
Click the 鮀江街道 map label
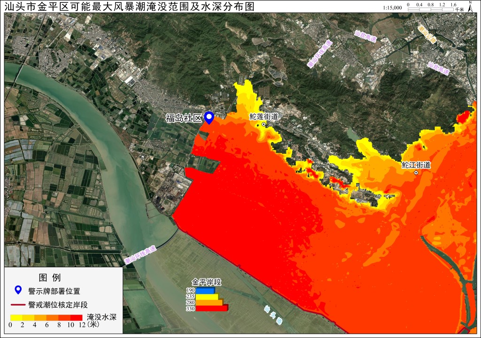tap(416, 165)
